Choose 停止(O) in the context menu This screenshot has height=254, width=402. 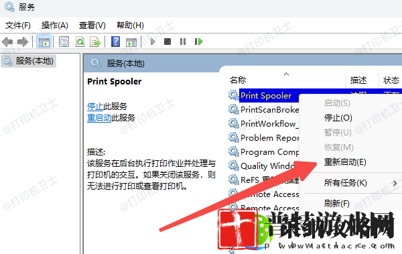click(338, 118)
